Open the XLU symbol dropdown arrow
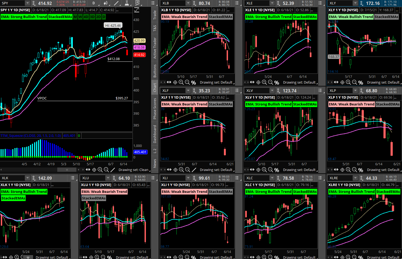The width and height of the screenshot is (402, 259). pos(108,178)
